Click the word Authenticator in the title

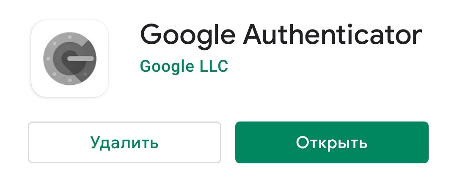point(333,34)
